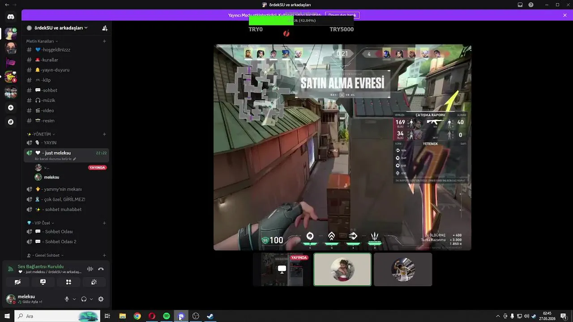The width and height of the screenshot is (573, 322).
Task: Select the YAYINDA stream thumbnail tile
Action: coord(282,269)
